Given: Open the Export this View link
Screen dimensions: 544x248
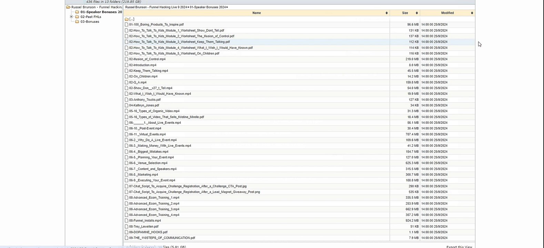Looking at the screenshot, I should (459, 247).
